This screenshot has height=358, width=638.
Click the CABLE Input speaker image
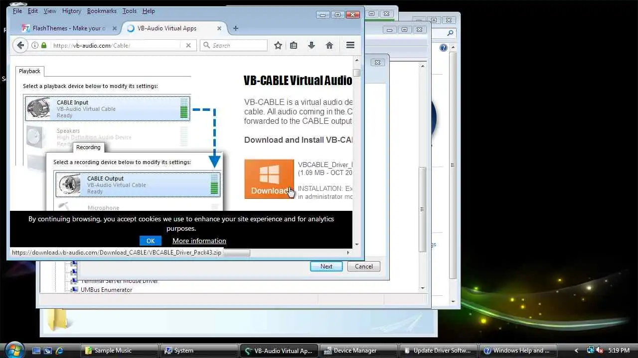[x=38, y=108]
